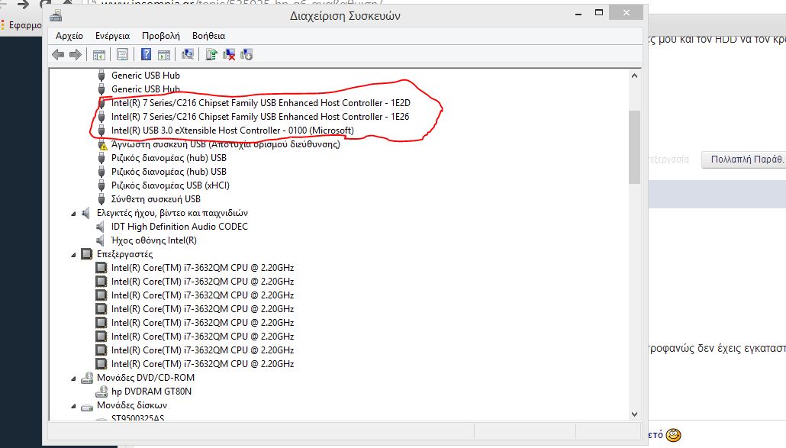Click the speaker icon next to IDT High Definition Audio CODEC

pyautogui.click(x=101, y=227)
